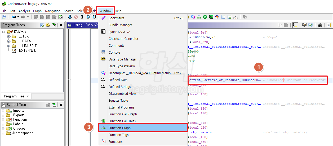The height and width of the screenshot is (146, 333).
Task: Select Equates Table menu entry
Action: pos(143,100)
